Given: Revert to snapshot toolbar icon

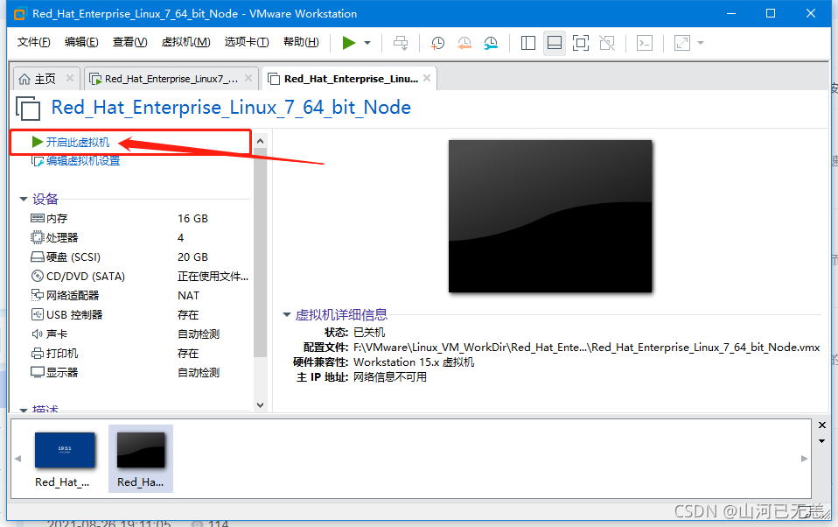Looking at the screenshot, I should click(464, 43).
